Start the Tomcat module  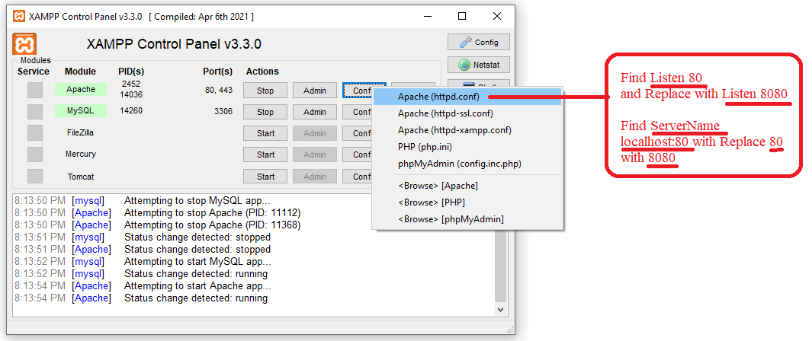point(265,177)
